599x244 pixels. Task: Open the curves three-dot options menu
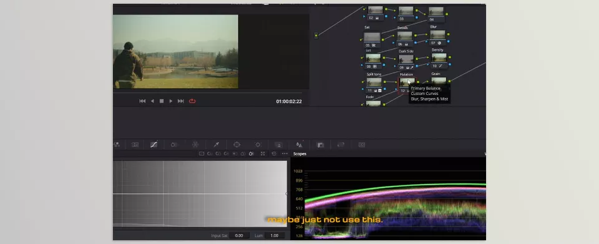click(285, 154)
